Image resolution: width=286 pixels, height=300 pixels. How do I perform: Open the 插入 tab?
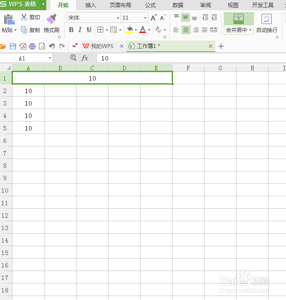pyautogui.click(x=90, y=5)
